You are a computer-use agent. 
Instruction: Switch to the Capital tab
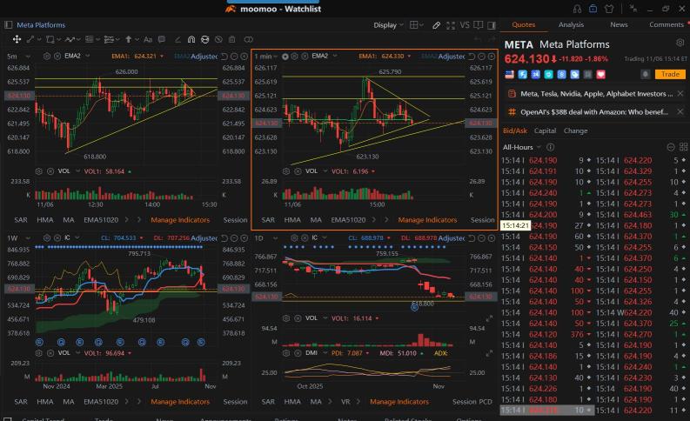(x=545, y=130)
